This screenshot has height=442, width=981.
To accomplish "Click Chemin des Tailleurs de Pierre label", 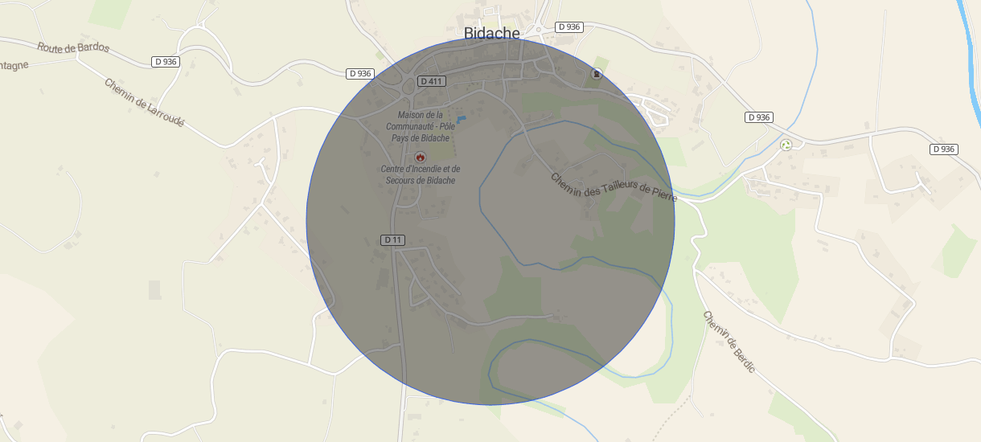I will [x=614, y=187].
